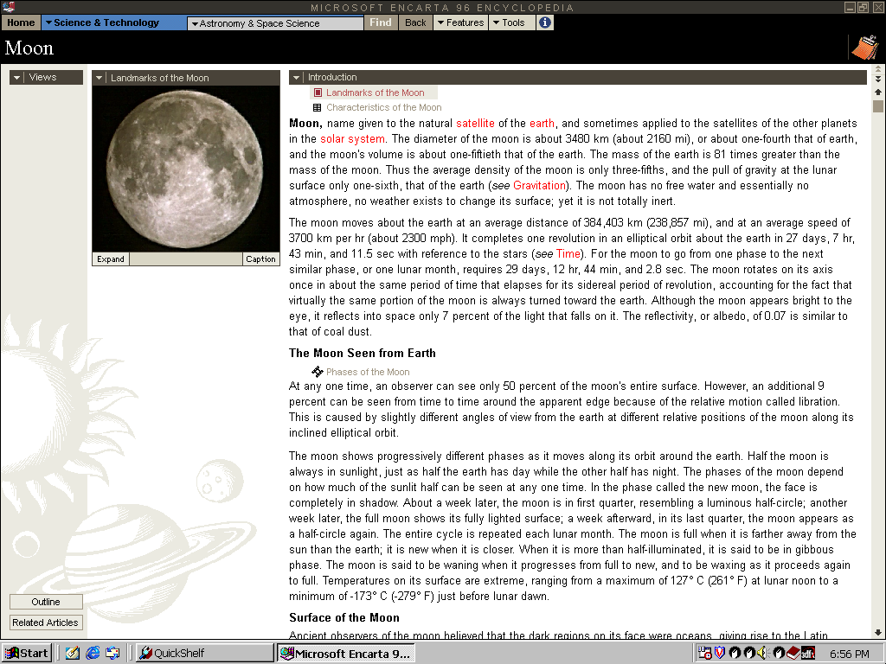
Task: Open the Introduction section dropdown arrow
Action: coord(296,77)
